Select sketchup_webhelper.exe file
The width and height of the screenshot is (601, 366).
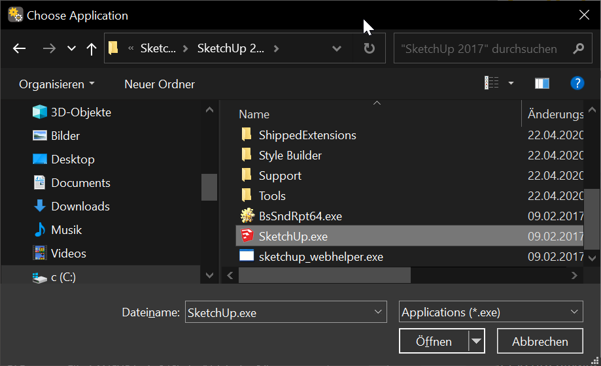pos(321,257)
